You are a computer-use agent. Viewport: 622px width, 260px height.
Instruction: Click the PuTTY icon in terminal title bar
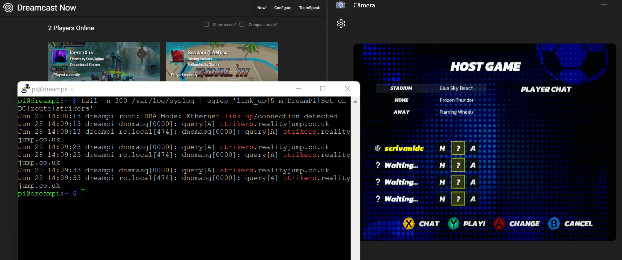[26, 89]
